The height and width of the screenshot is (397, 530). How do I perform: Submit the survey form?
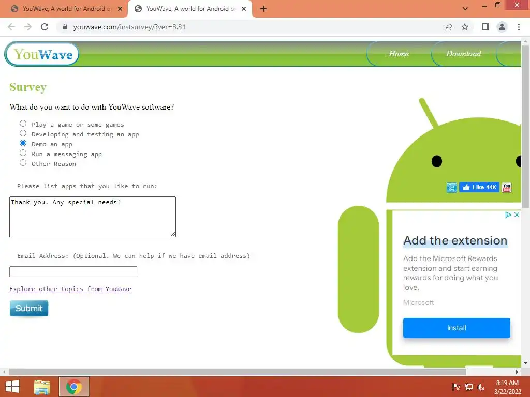coord(29,308)
